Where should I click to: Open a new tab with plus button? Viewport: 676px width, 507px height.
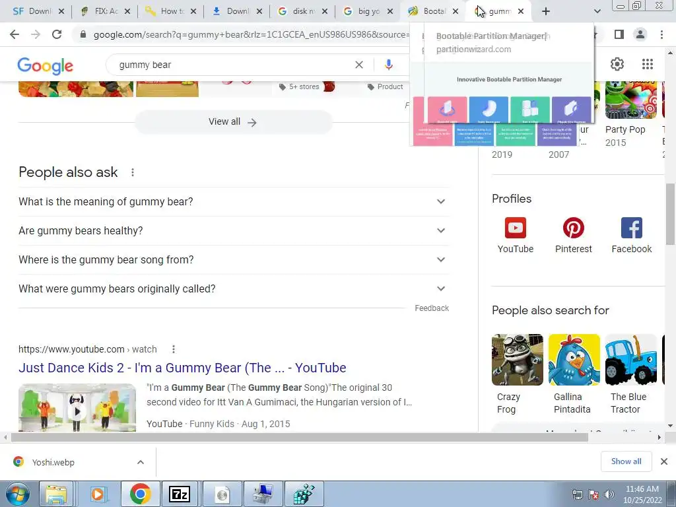click(546, 11)
